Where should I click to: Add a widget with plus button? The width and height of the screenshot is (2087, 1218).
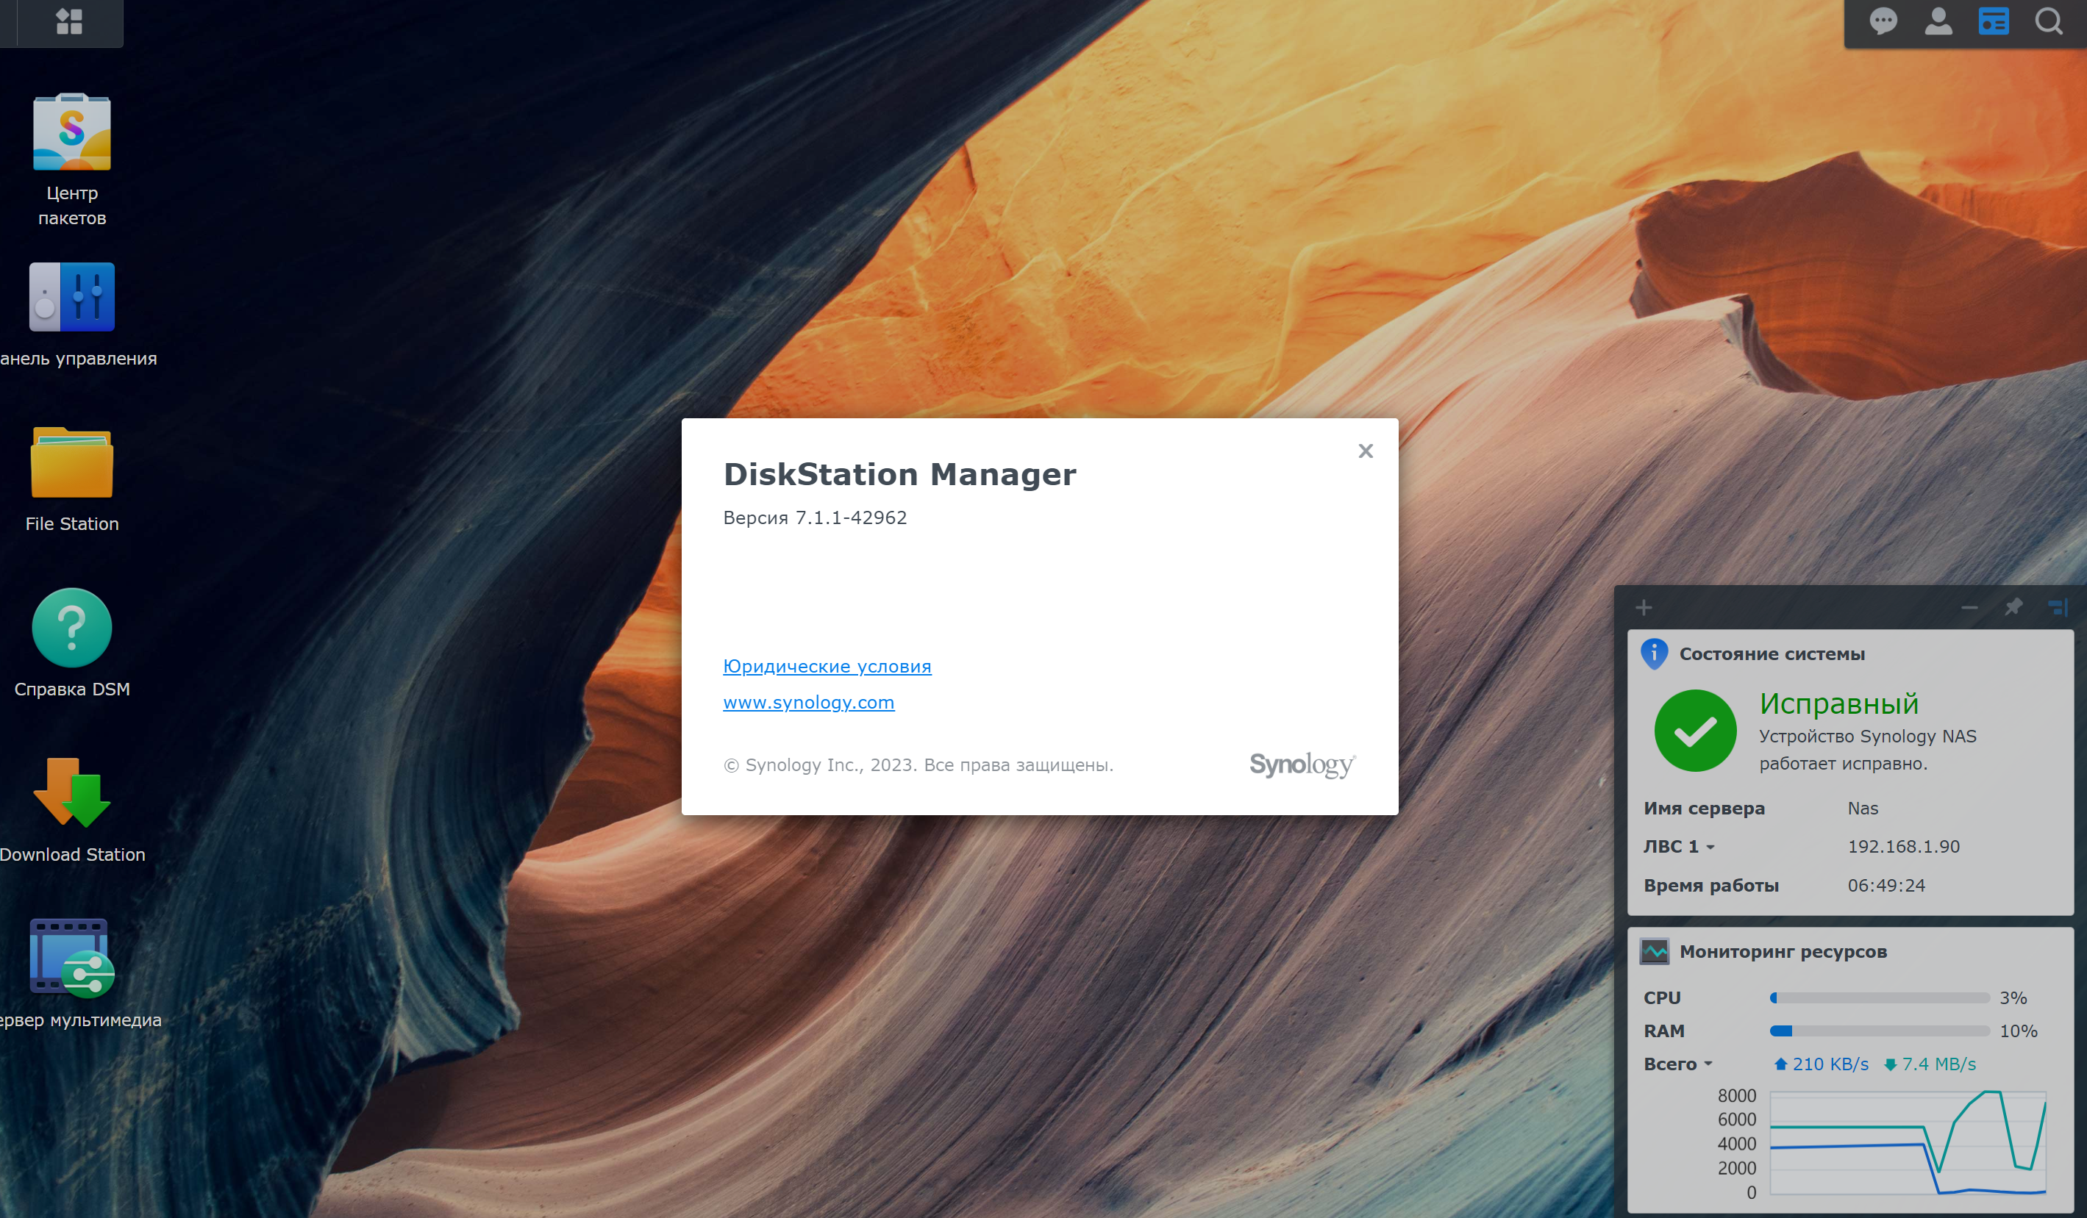1644,608
